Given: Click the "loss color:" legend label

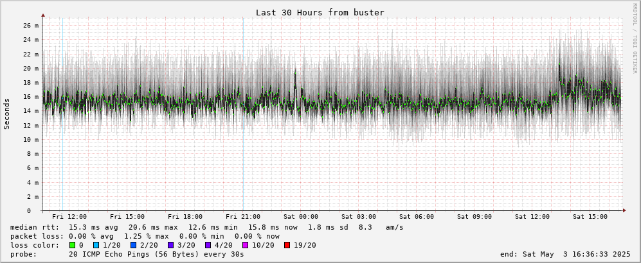Looking at the screenshot, I should pyautogui.click(x=34, y=245).
